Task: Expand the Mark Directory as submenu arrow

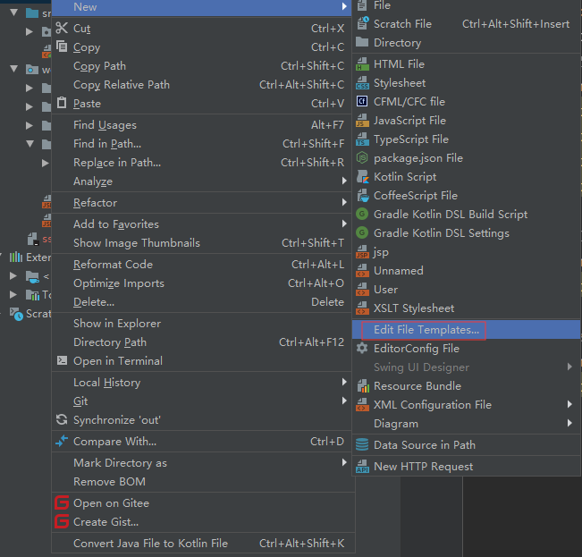Action: click(x=344, y=462)
